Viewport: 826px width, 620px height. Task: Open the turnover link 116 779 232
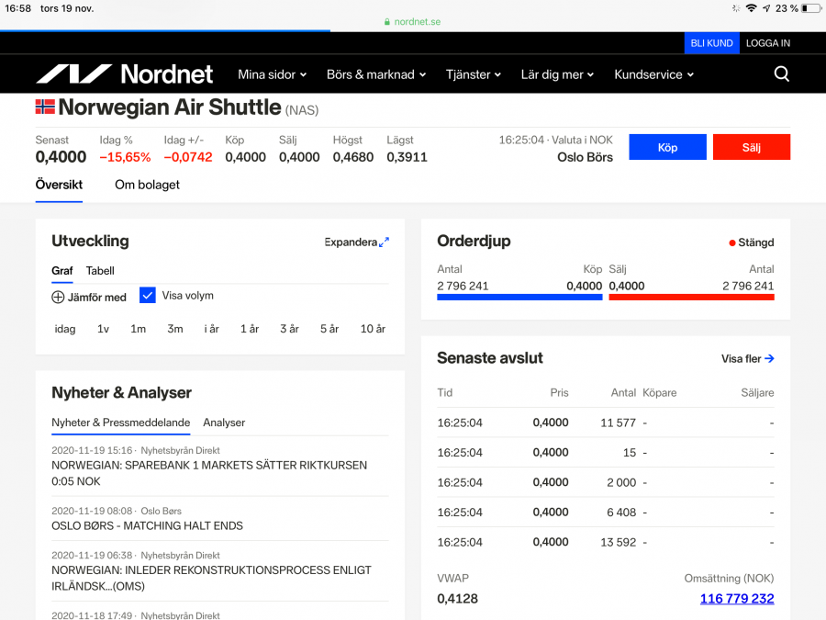point(736,599)
